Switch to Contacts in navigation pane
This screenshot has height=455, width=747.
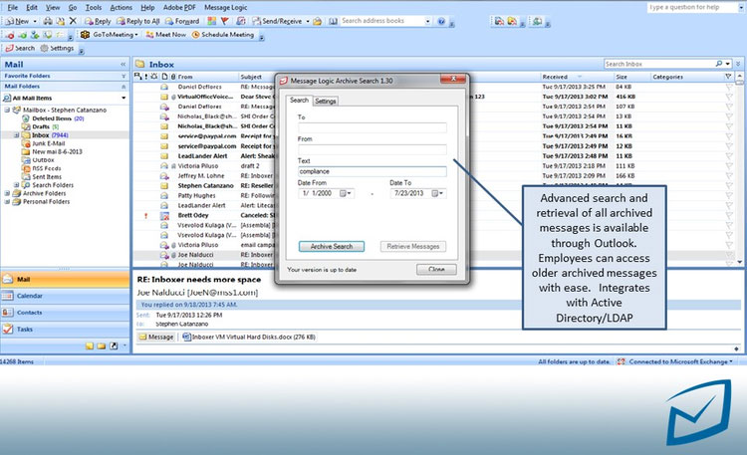[x=65, y=313]
